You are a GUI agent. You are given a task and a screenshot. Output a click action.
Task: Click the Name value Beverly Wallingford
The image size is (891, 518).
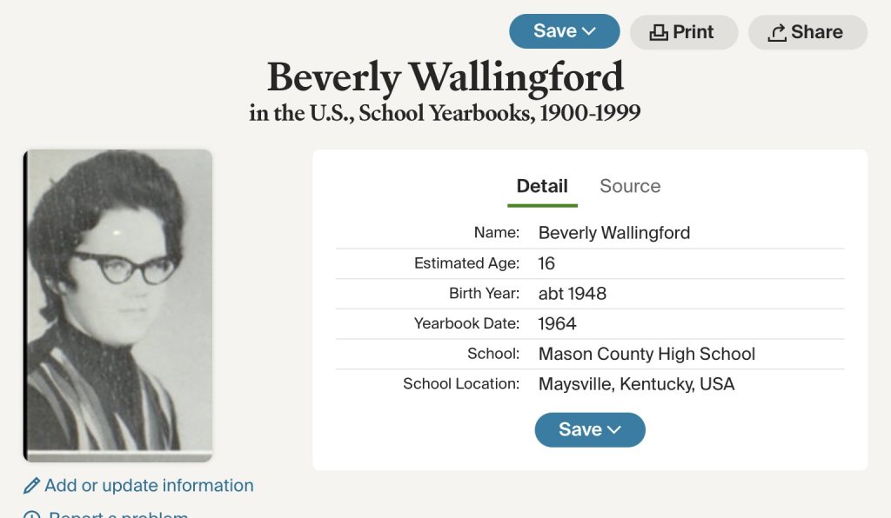pos(614,233)
